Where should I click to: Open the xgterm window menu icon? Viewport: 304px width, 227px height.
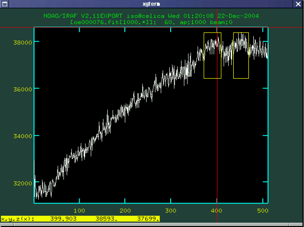[4, 4]
